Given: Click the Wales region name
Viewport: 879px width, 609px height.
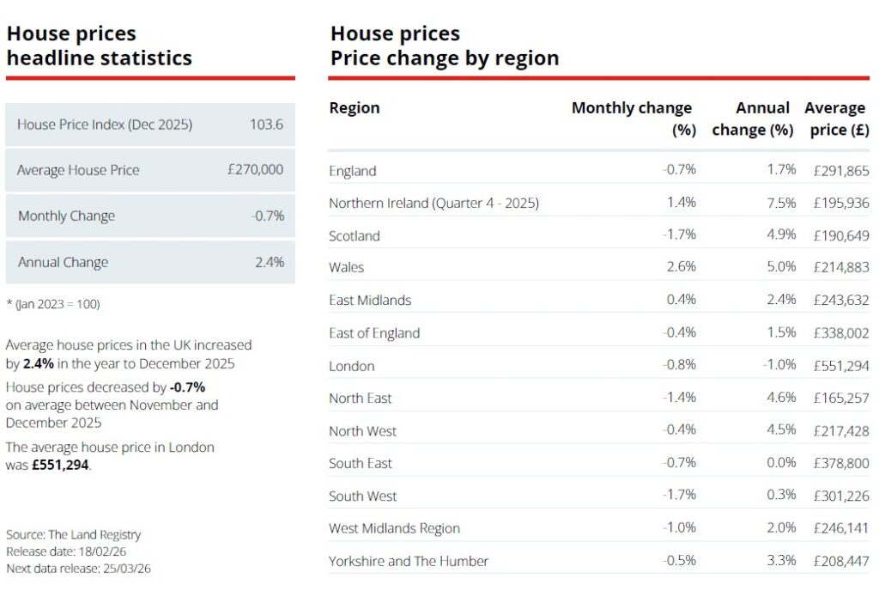Looking at the screenshot, I should click(347, 267).
